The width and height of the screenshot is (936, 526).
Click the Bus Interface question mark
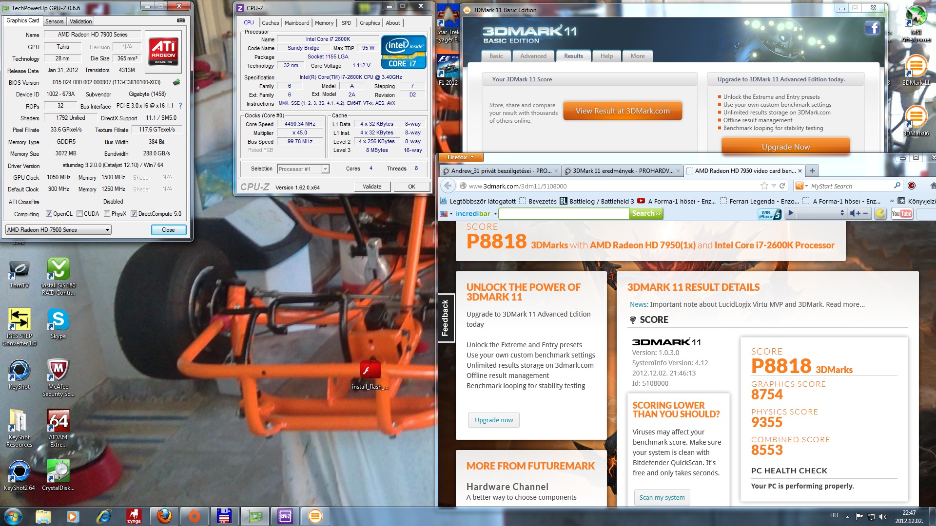[180, 106]
